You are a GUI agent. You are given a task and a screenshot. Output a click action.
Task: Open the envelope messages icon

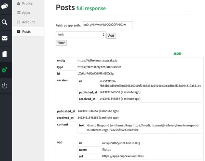click(5, 38)
